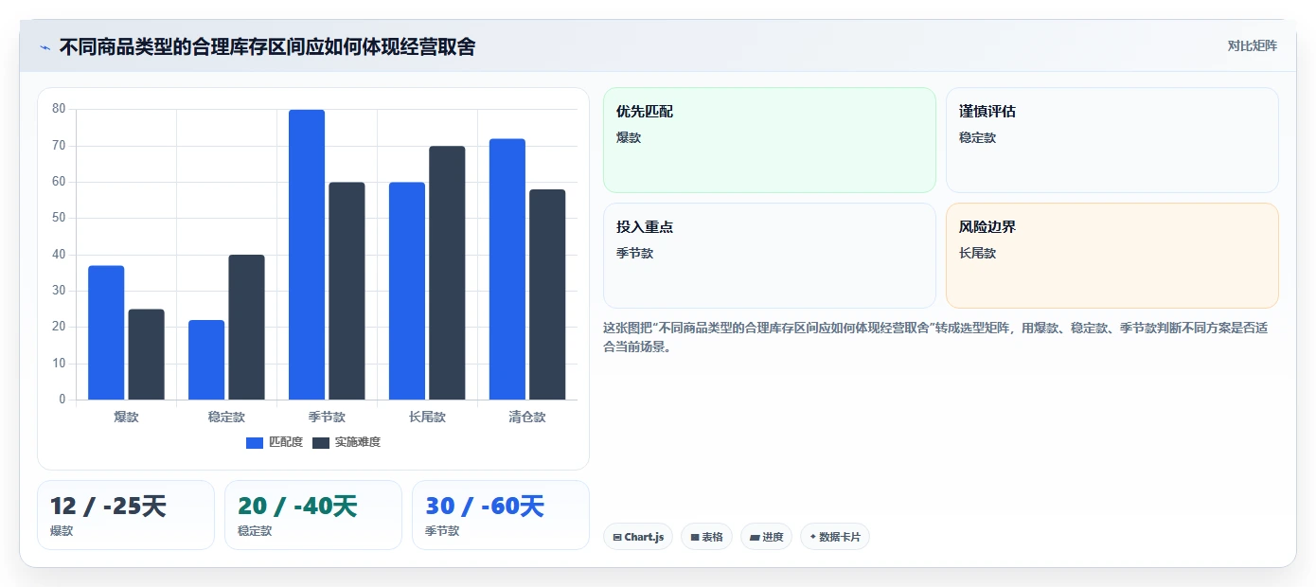The width and height of the screenshot is (1316, 587).
Task: Click the 清仓款 axis label
Action: (527, 417)
